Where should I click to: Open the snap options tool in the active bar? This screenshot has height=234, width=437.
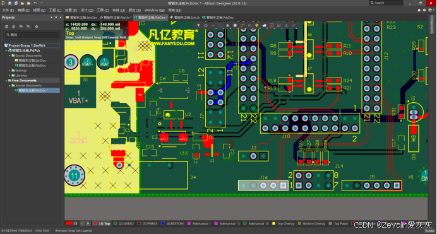coord(206,25)
